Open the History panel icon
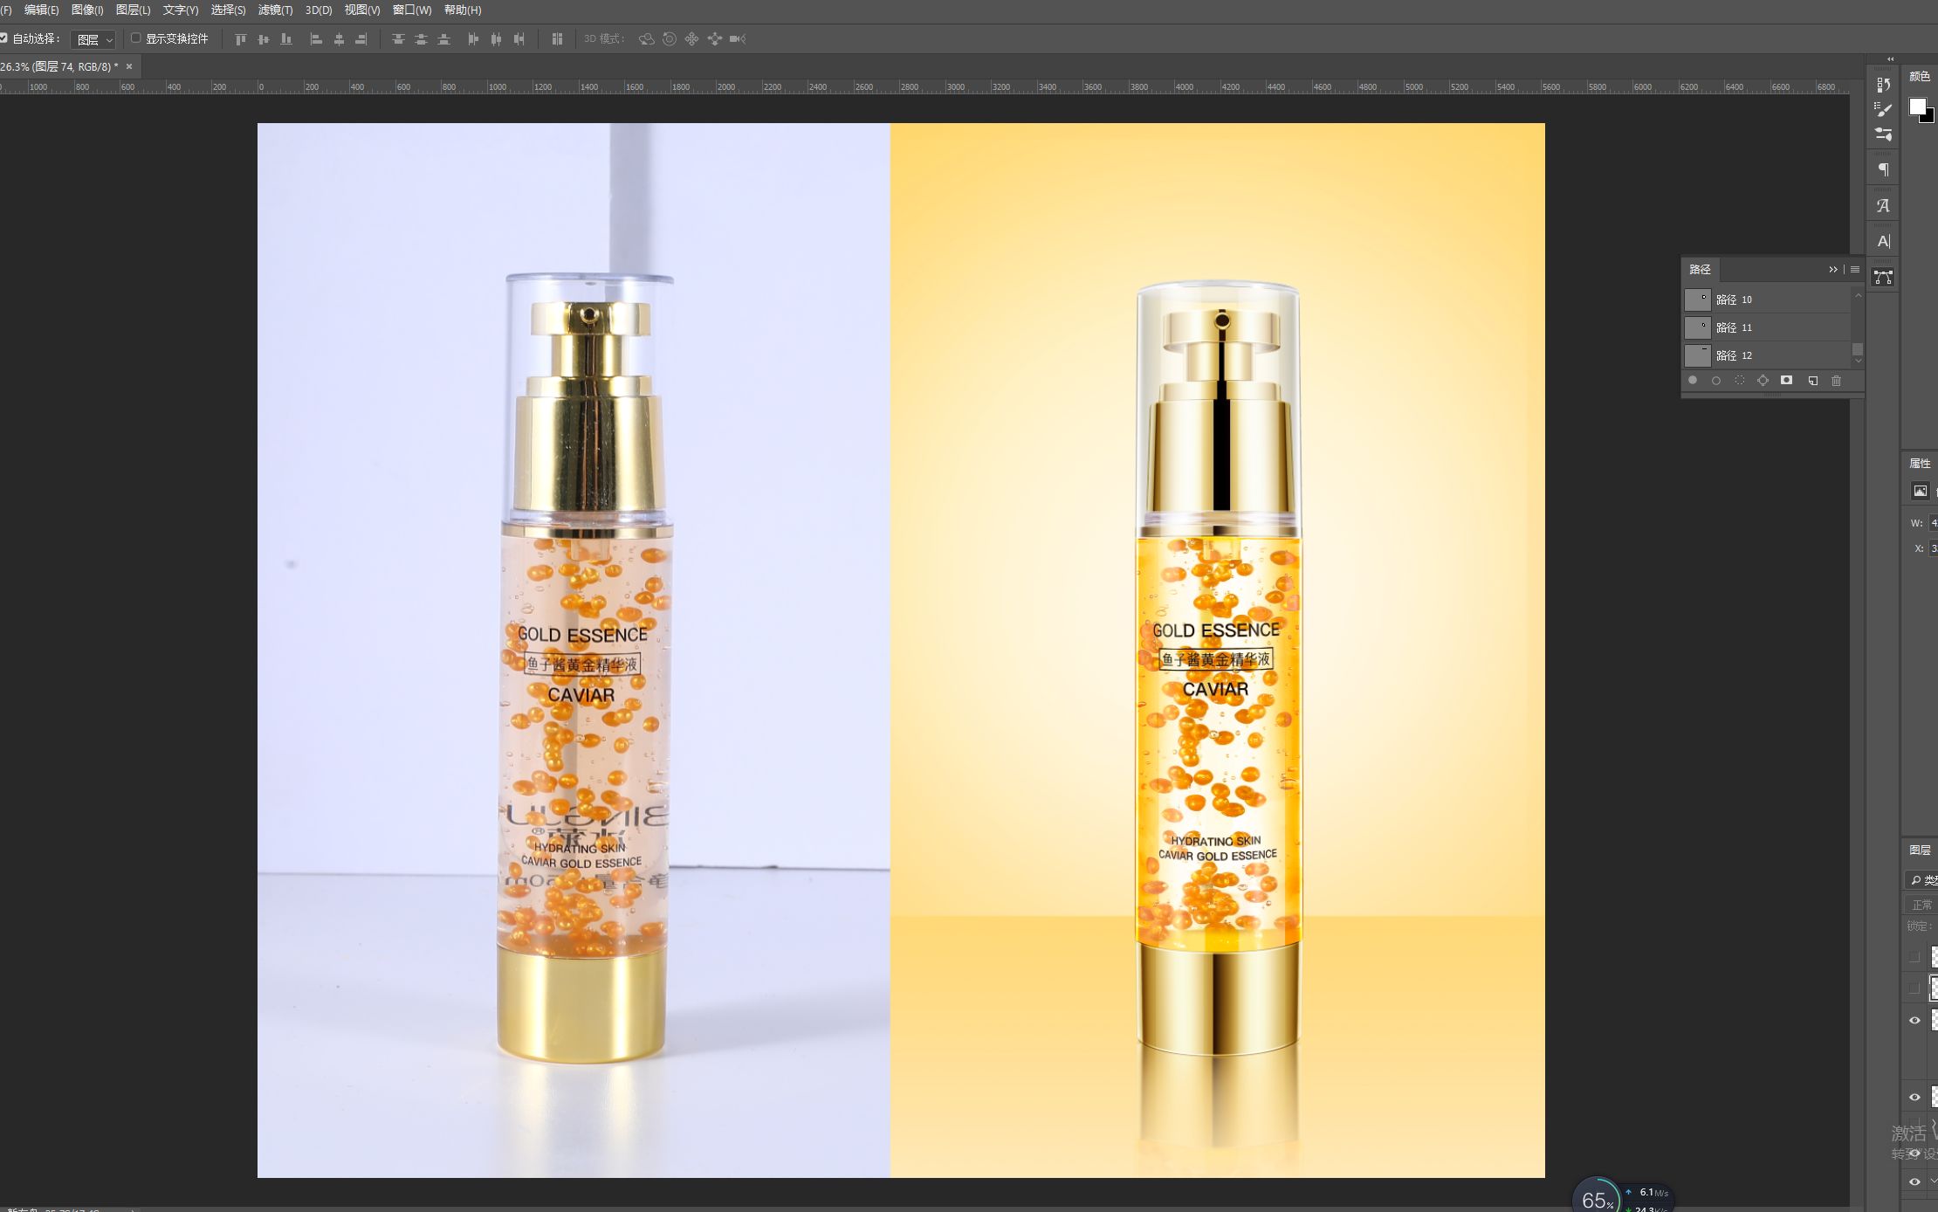The image size is (1938, 1212). 1883,85
